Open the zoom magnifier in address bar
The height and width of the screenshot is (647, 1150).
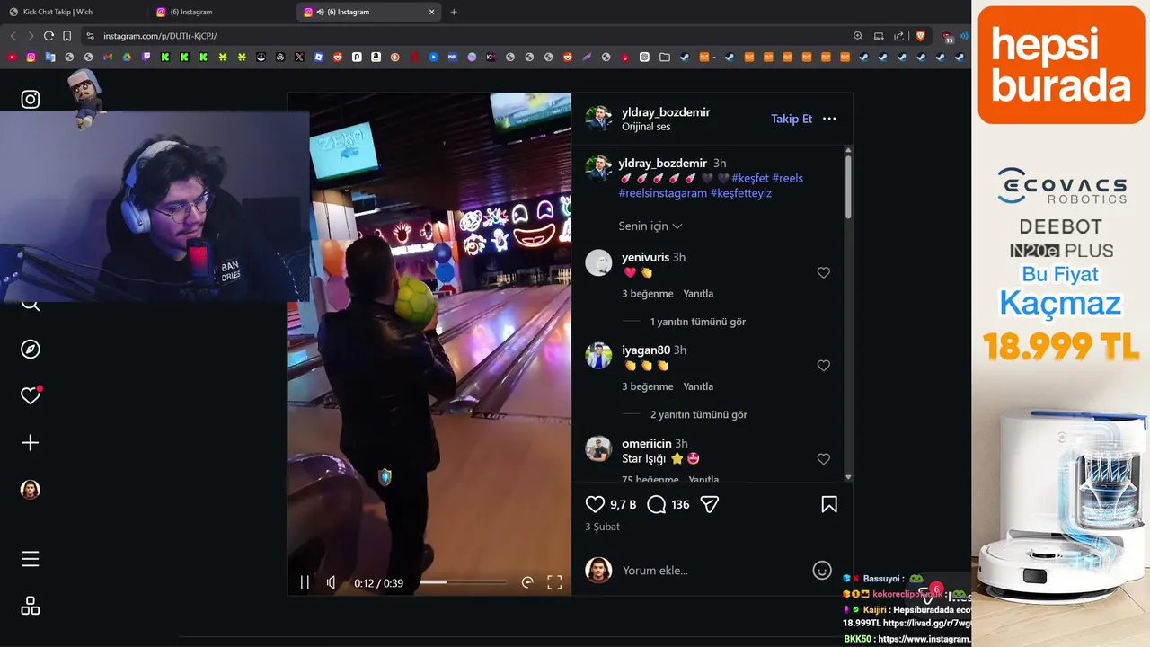[x=858, y=36]
